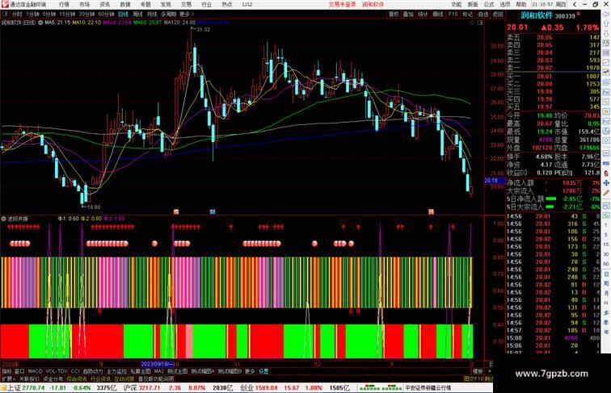Screen dimensions: 611x393
Task: Select the 主力监控 indicator tab
Action: 116,371
